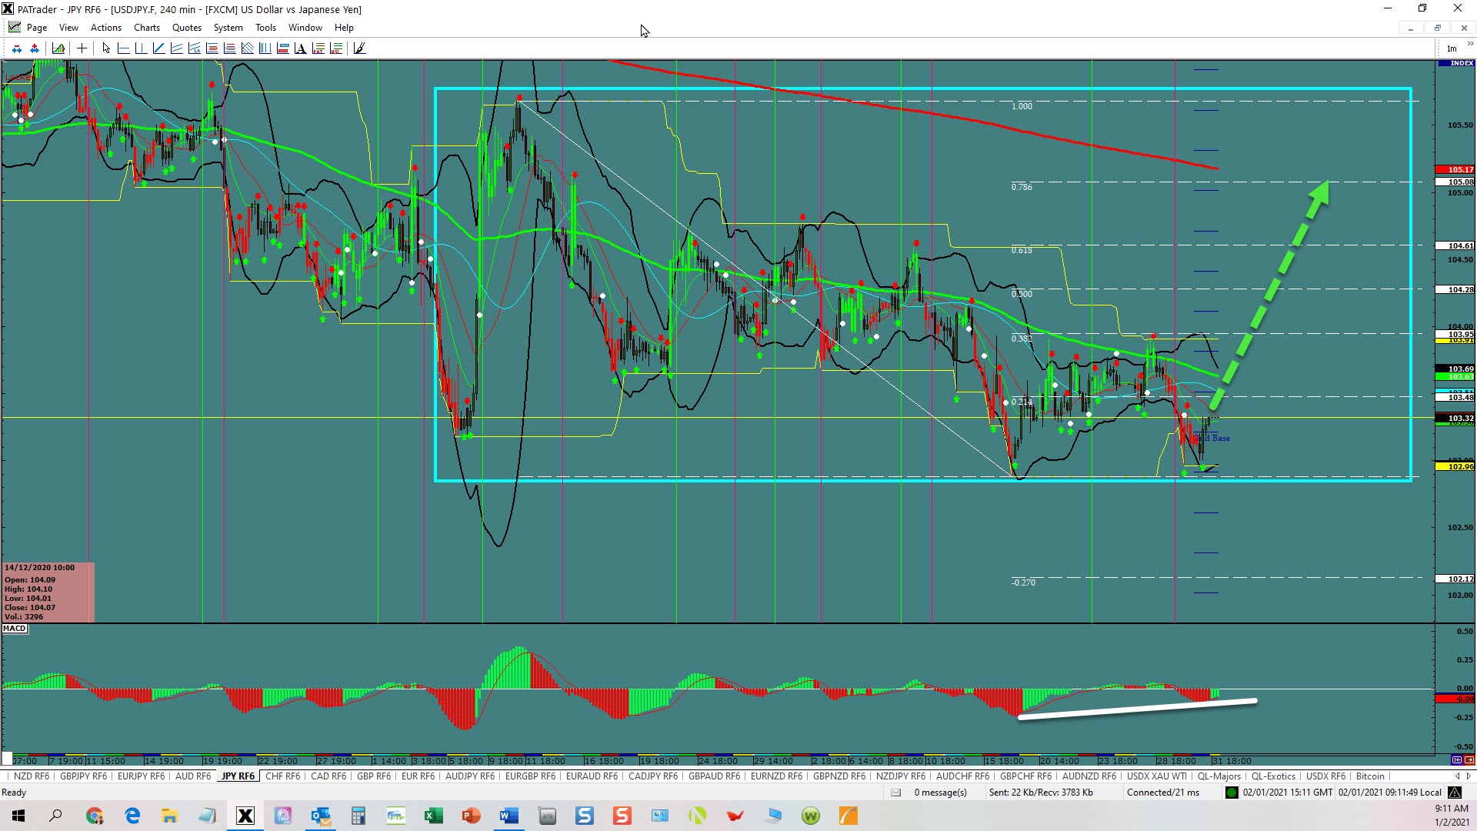Click the crosshair cursor tool
This screenshot has width=1477, height=831.
82,48
